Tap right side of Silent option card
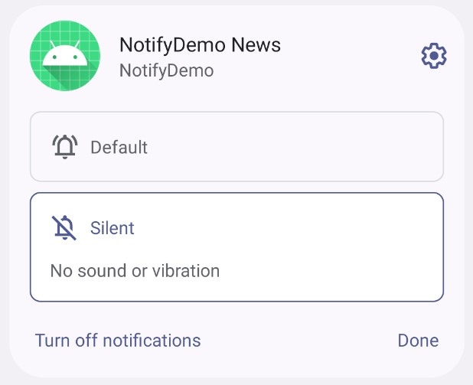The width and height of the screenshot is (473, 385). click(x=392, y=246)
